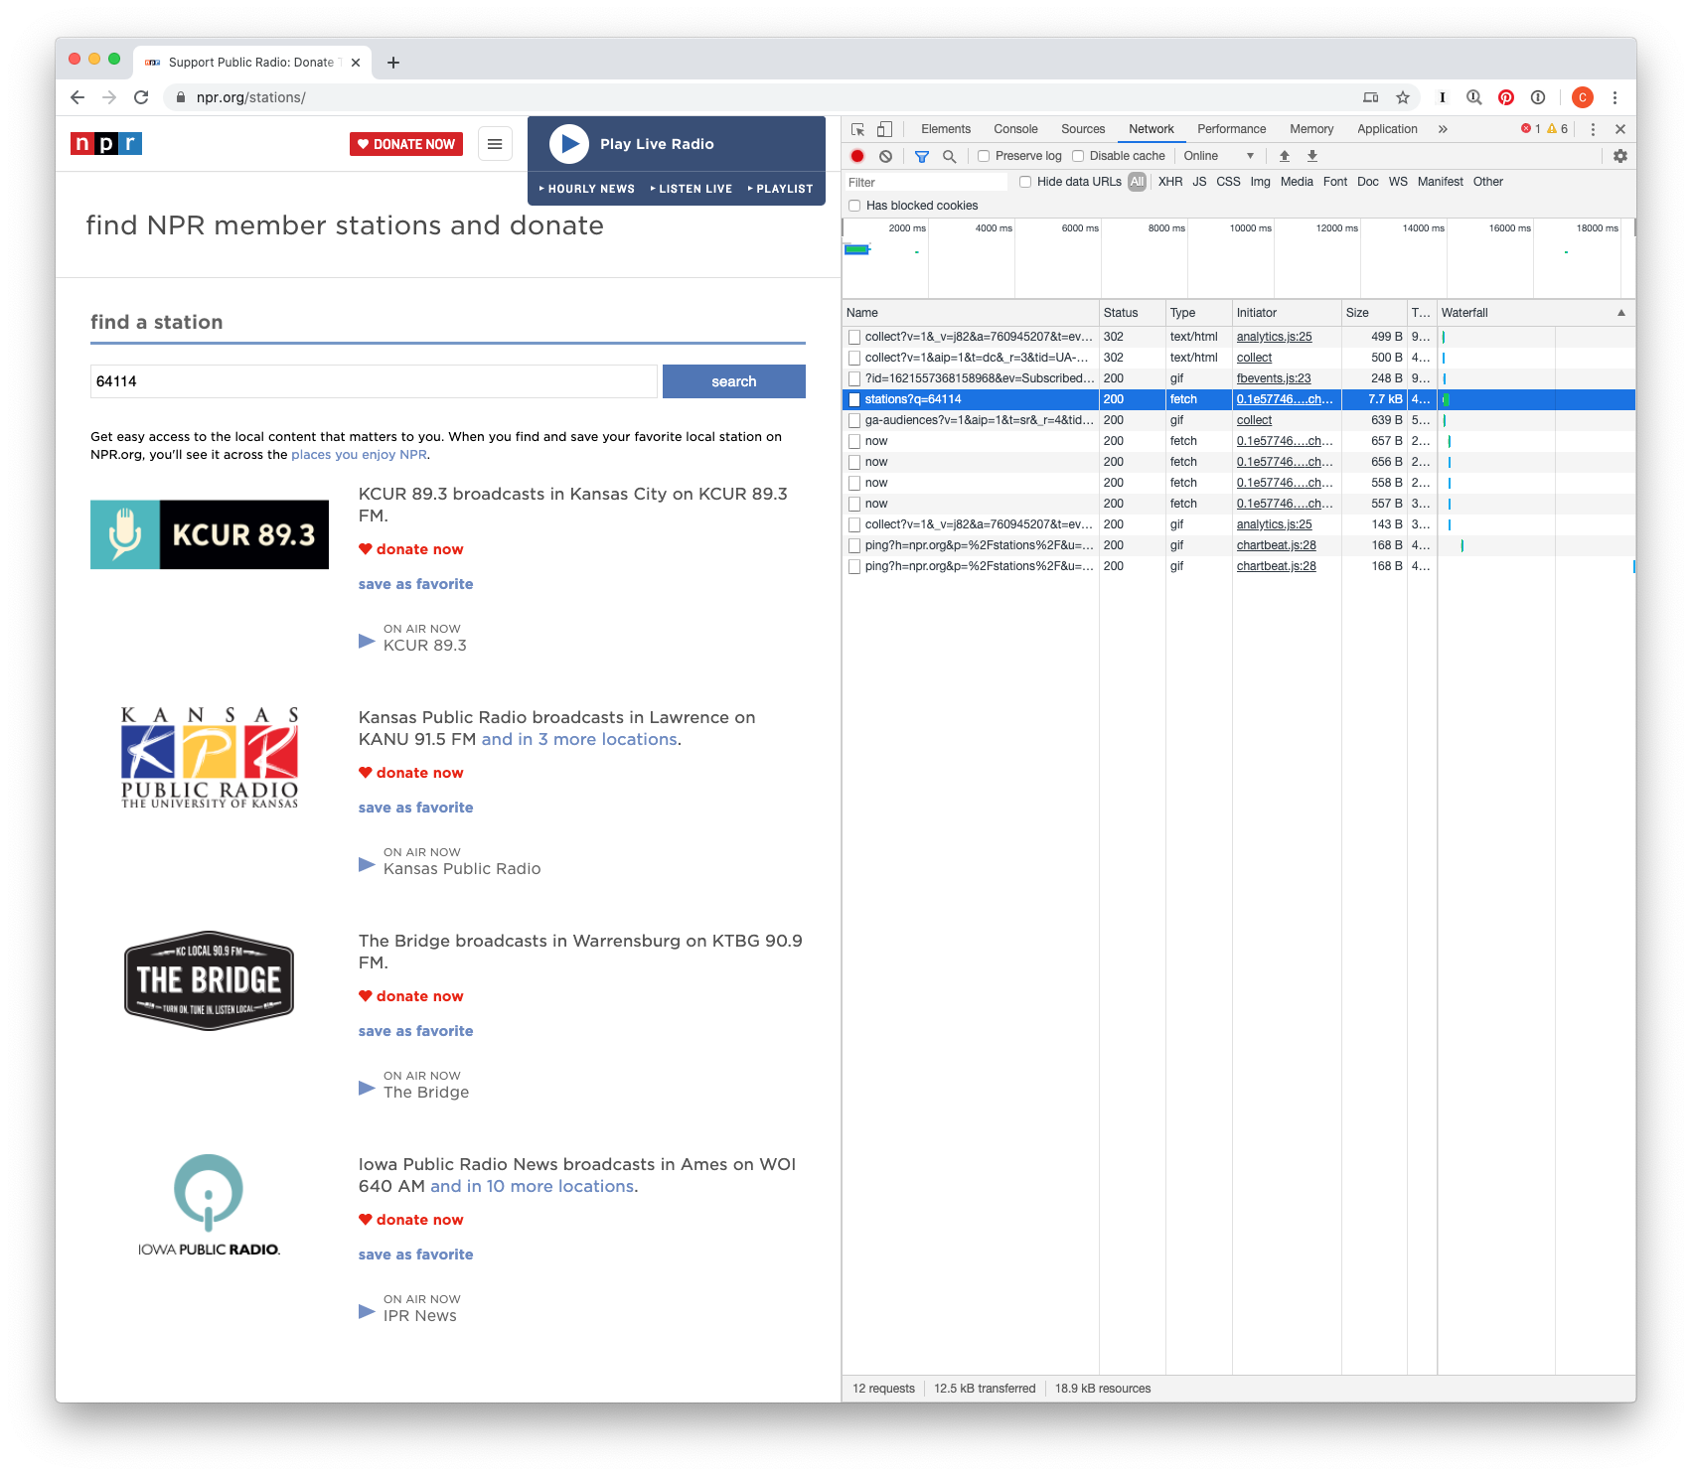Click the station search button
Screen dimensions: 1692x1476
point(734,381)
